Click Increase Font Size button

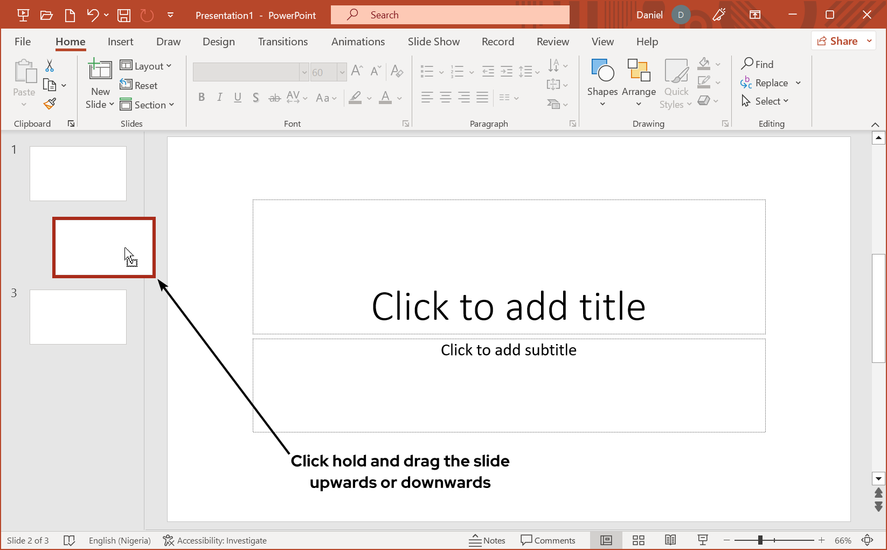pyautogui.click(x=356, y=70)
